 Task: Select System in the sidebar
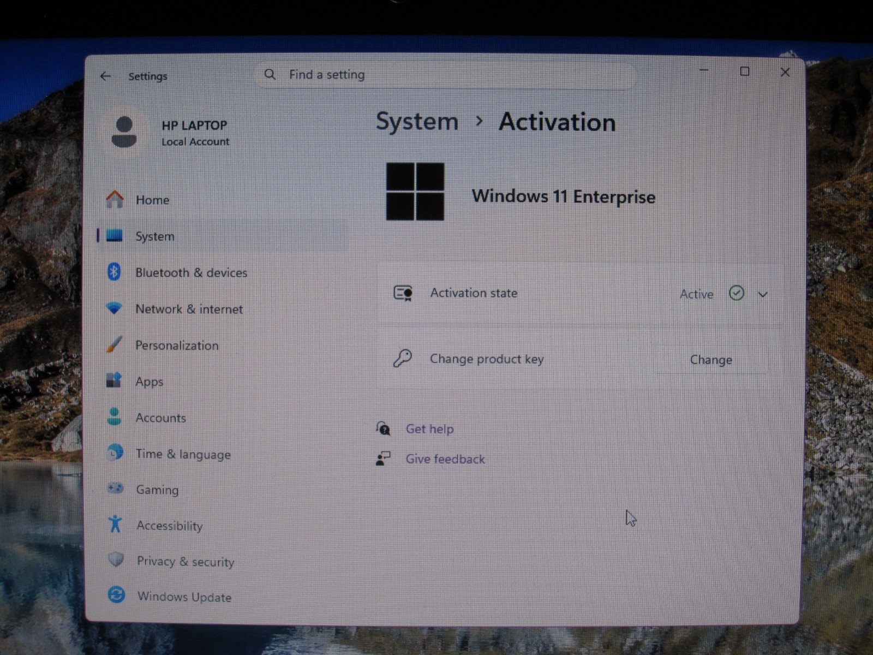[223, 236]
